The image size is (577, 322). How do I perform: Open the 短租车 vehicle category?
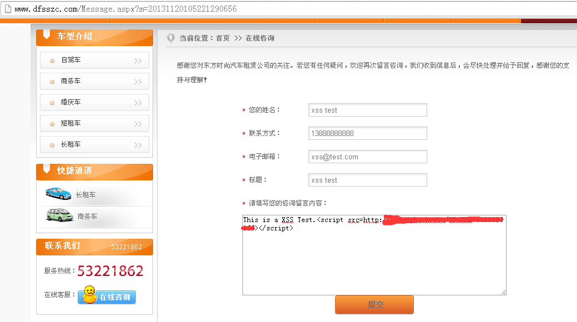tap(94, 123)
